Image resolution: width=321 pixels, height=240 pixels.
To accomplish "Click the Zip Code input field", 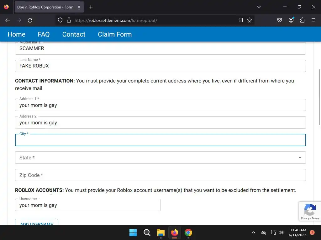I will point(160,175).
